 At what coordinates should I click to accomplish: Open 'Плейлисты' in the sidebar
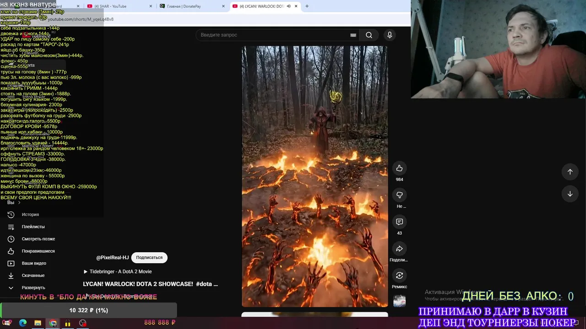[x=33, y=227]
